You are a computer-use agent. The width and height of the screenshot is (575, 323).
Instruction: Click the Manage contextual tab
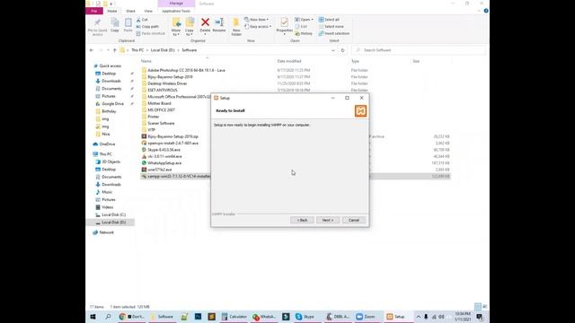[176, 4]
